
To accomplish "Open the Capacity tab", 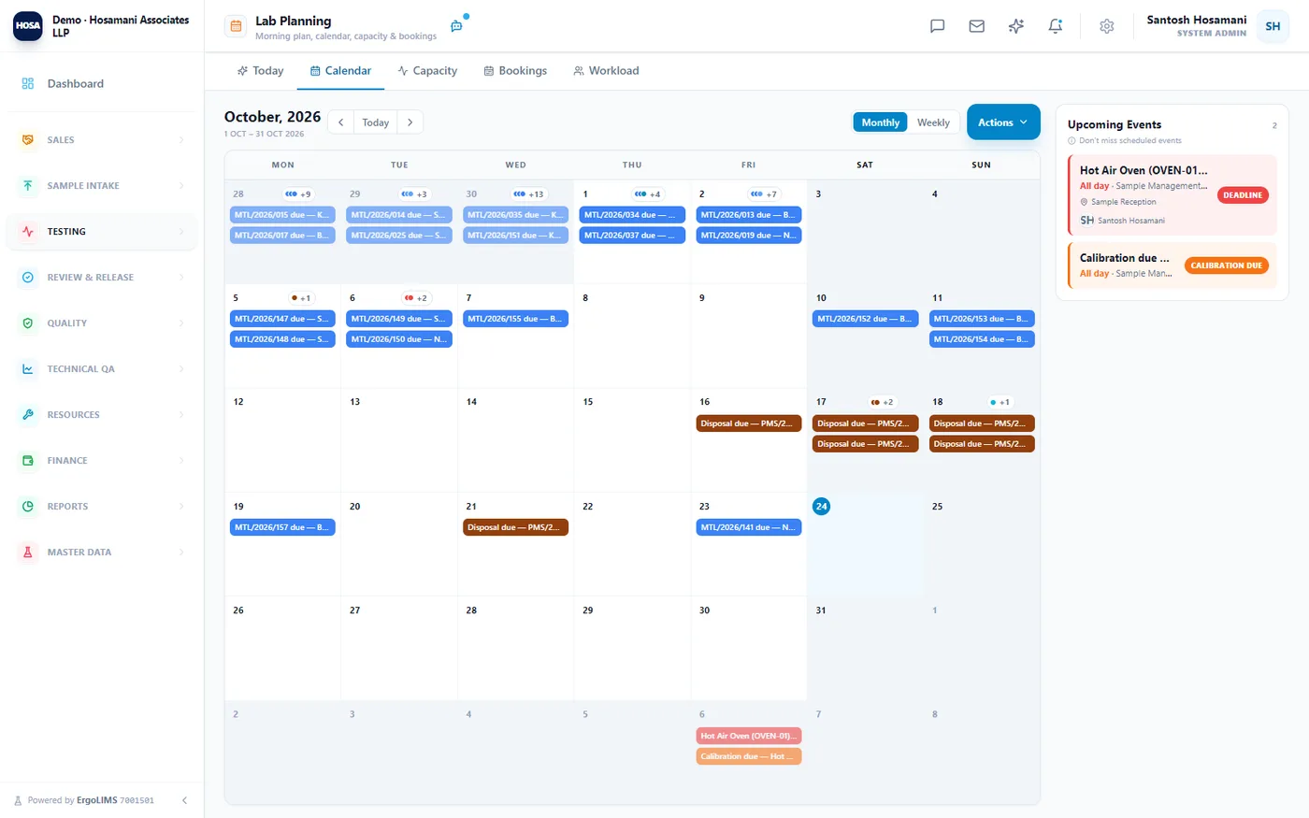I will 427,70.
